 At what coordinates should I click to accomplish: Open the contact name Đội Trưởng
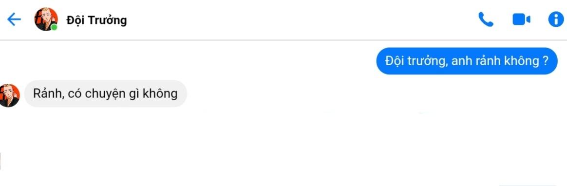96,20
